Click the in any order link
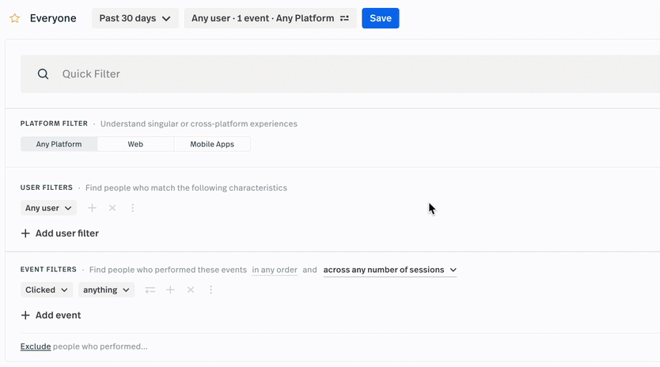 click(275, 270)
